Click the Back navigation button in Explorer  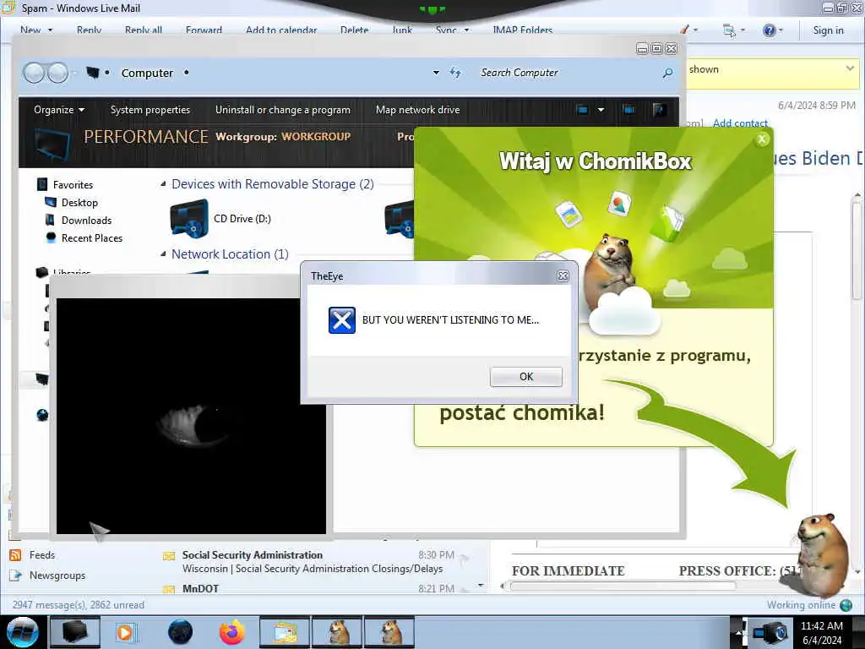click(x=34, y=73)
